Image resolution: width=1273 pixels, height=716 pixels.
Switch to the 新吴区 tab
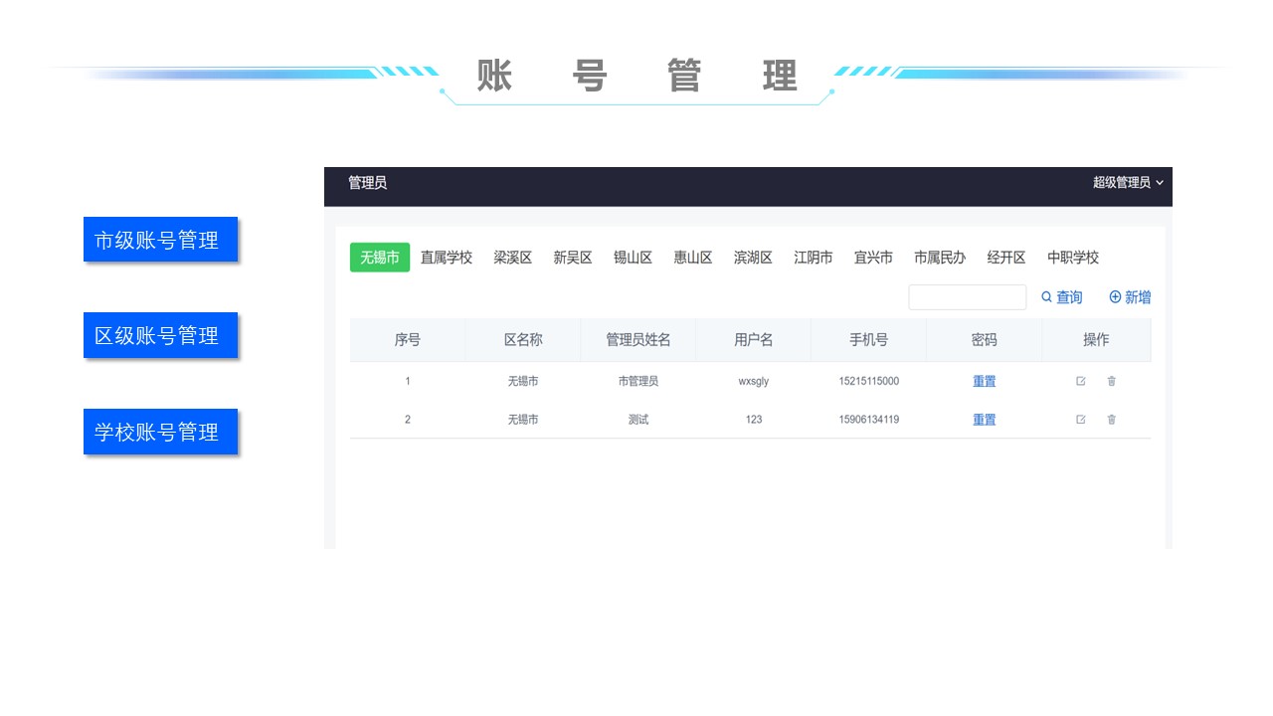tap(573, 258)
